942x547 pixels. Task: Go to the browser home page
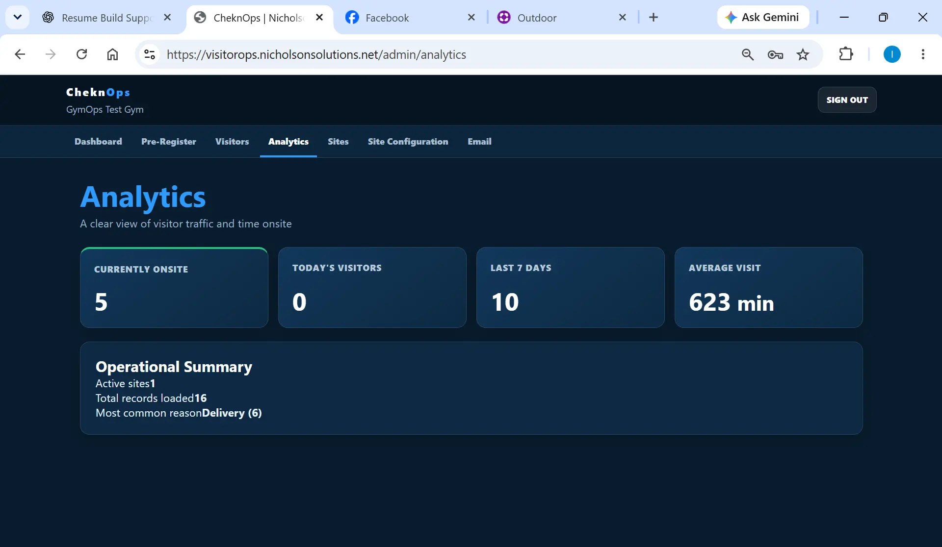[113, 54]
